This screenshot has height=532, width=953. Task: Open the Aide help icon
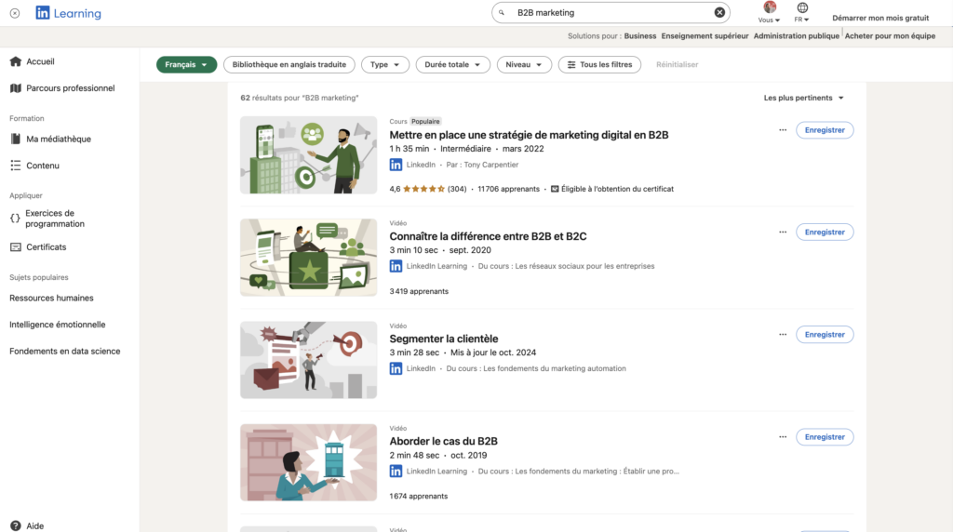[x=15, y=525]
